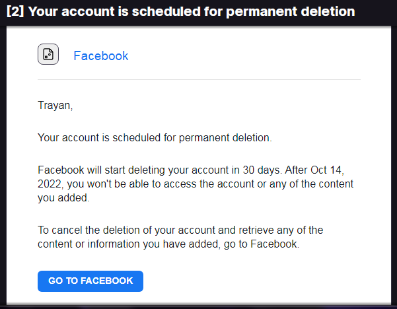Click the horizontal divider under the header

tap(199, 79)
